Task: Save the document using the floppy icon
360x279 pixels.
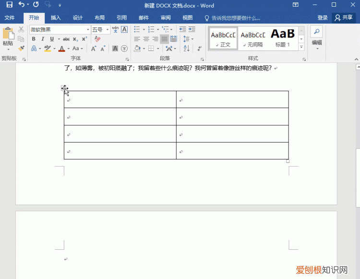Action: (9, 5)
